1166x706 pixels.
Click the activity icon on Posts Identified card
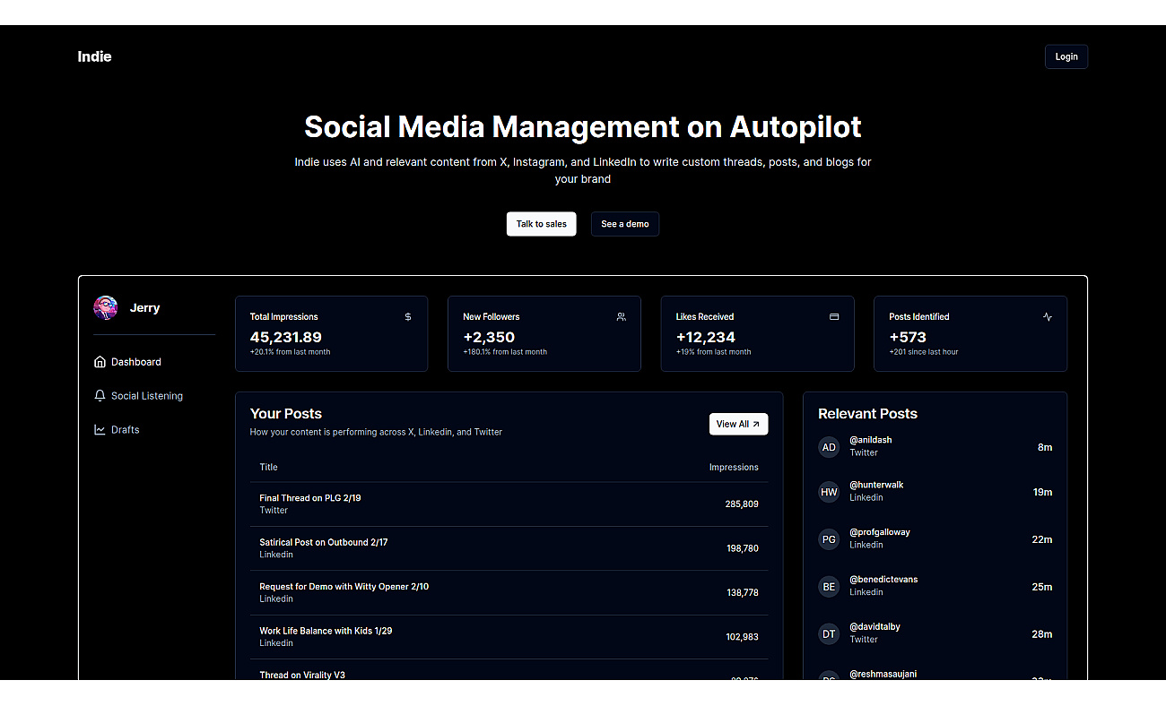pos(1048,316)
